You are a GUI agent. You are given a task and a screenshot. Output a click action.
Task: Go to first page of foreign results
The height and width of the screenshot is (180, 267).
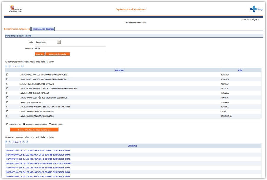tap(6, 66)
